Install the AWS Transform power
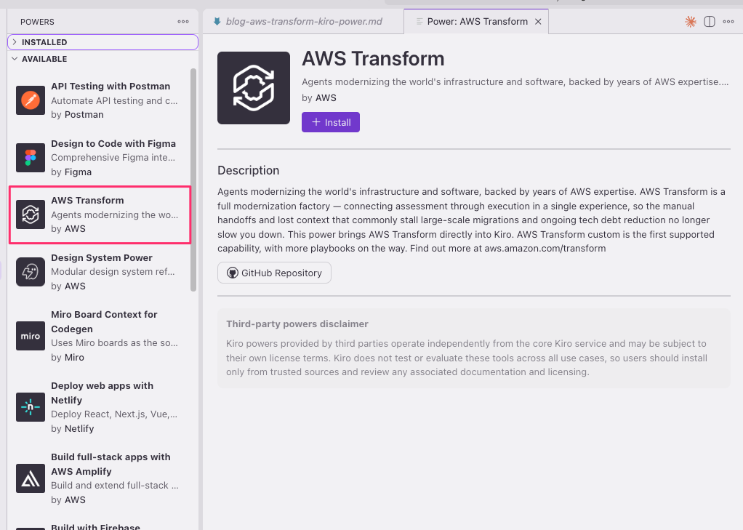The height and width of the screenshot is (530, 743). (x=331, y=122)
